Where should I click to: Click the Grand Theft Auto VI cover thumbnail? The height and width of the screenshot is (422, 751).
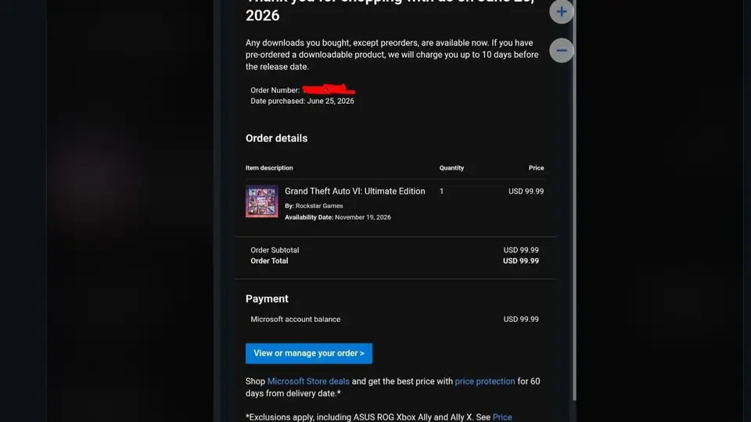point(261,202)
